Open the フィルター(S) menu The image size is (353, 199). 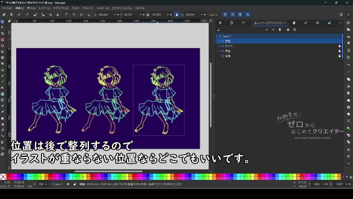point(102,8)
